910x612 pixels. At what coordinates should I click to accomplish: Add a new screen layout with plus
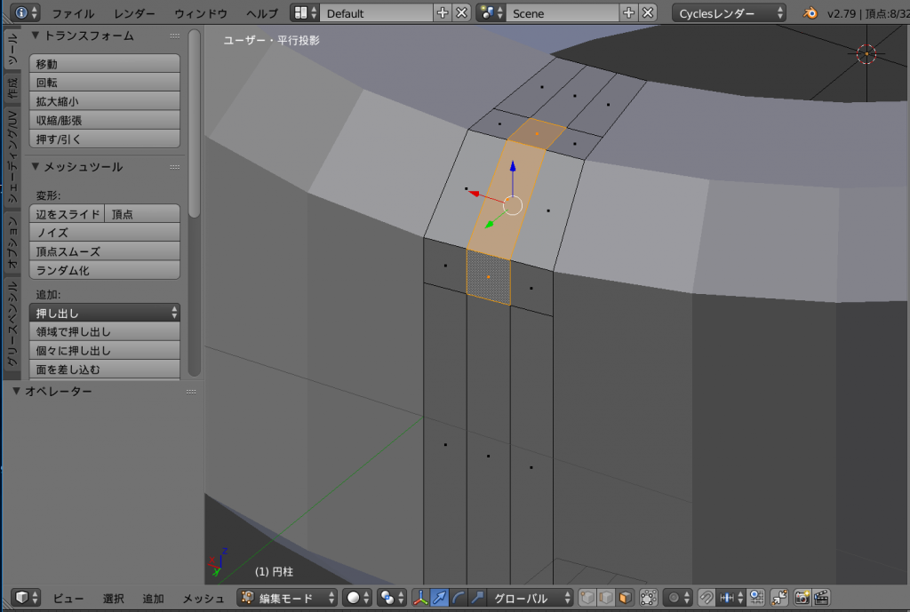point(443,13)
